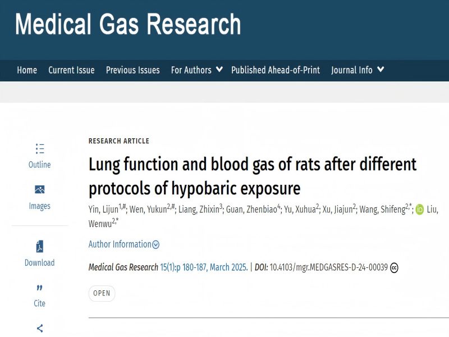Select Previous Issues in navigation bar
Viewport: 449px width, 337px height.
pos(133,70)
